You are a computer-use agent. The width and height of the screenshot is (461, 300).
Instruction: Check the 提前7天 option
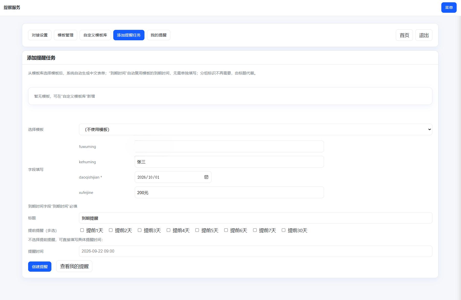coord(255,230)
